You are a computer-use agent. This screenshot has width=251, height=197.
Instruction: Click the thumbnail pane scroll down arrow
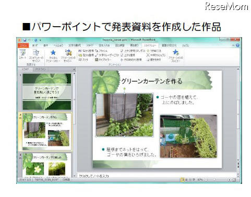coord(74,176)
